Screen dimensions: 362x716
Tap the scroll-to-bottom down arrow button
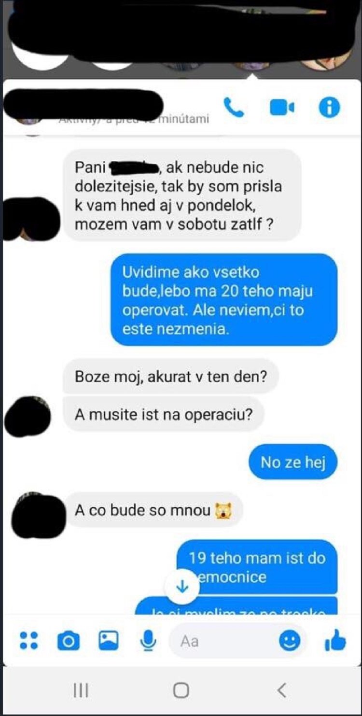pyautogui.click(x=182, y=587)
